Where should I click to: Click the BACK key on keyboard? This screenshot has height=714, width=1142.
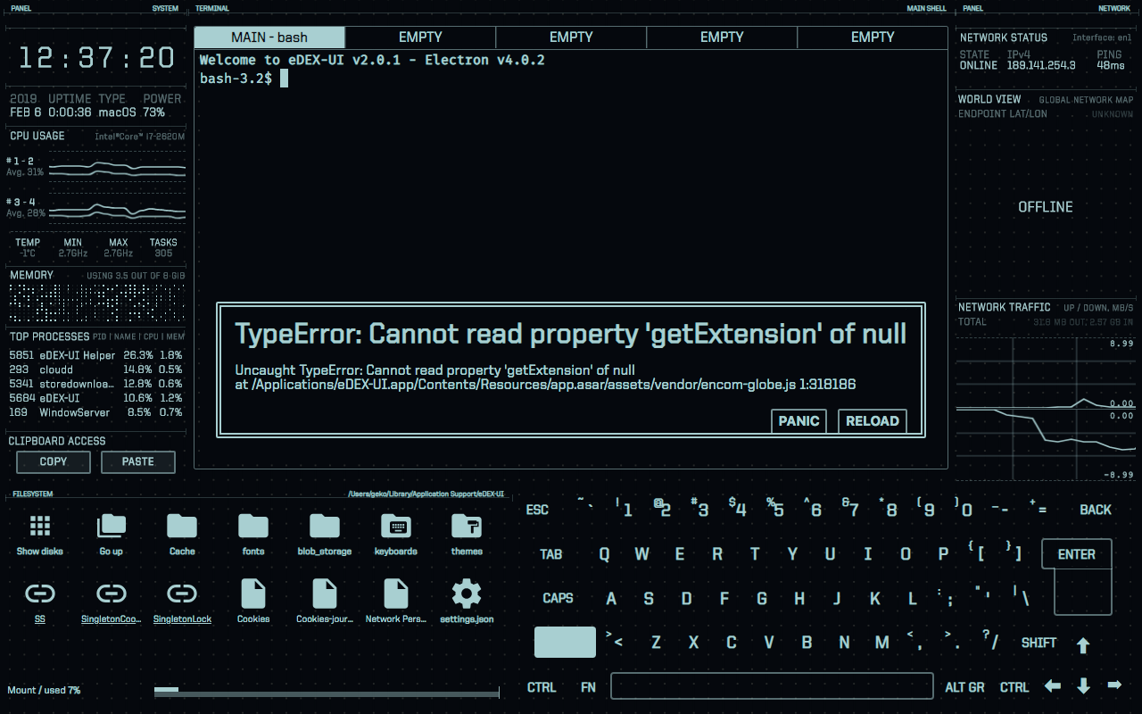[1096, 510]
